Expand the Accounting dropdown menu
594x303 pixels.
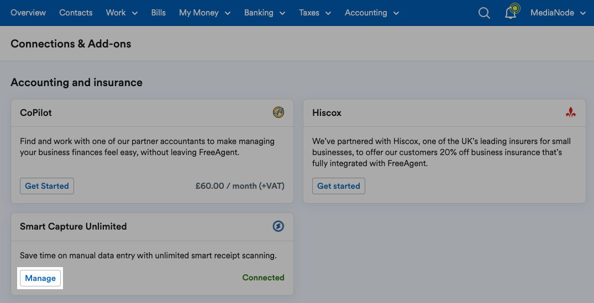372,13
